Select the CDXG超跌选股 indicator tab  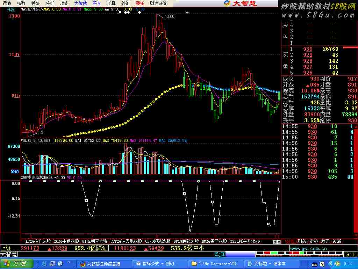tap(158, 241)
